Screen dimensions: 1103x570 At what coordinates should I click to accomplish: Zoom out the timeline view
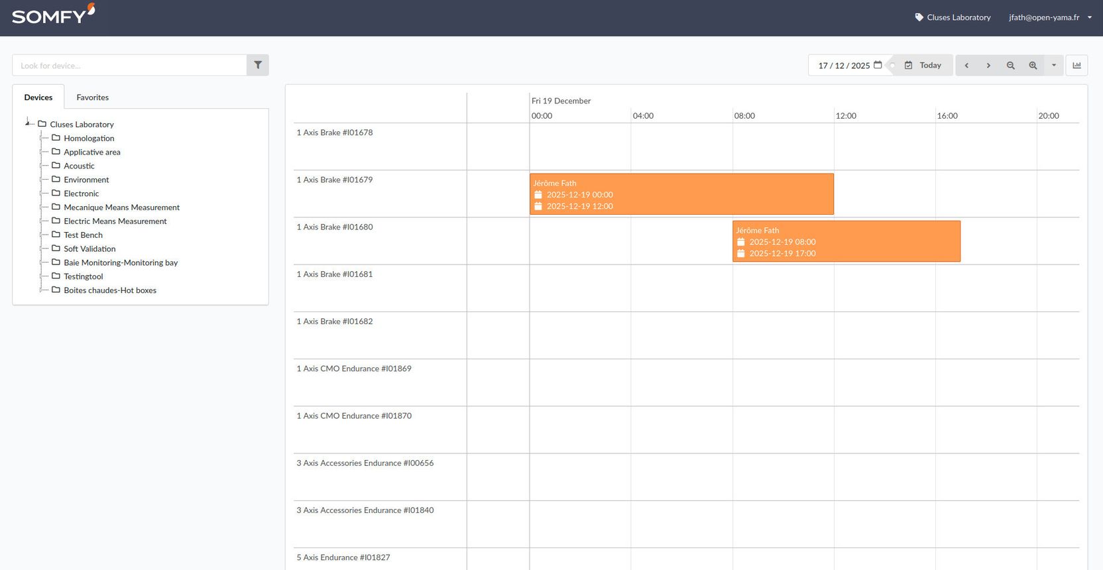[1010, 65]
